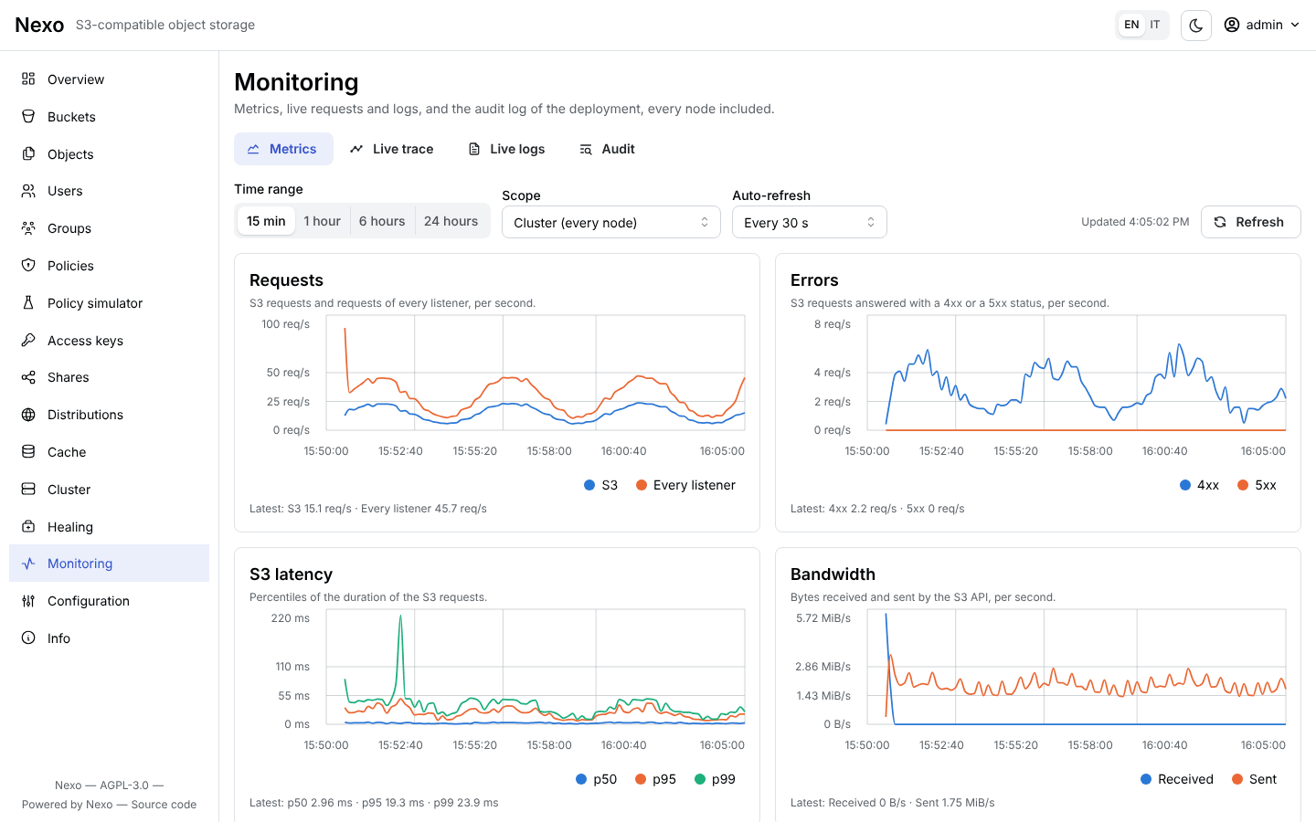This screenshot has width=1316, height=822.
Task: Open the admin user menu
Action: coord(1262,25)
